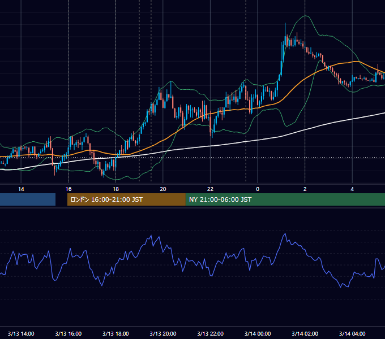Select the '4' hour label on price chart axis
The image size is (385, 339).
coord(352,189)
